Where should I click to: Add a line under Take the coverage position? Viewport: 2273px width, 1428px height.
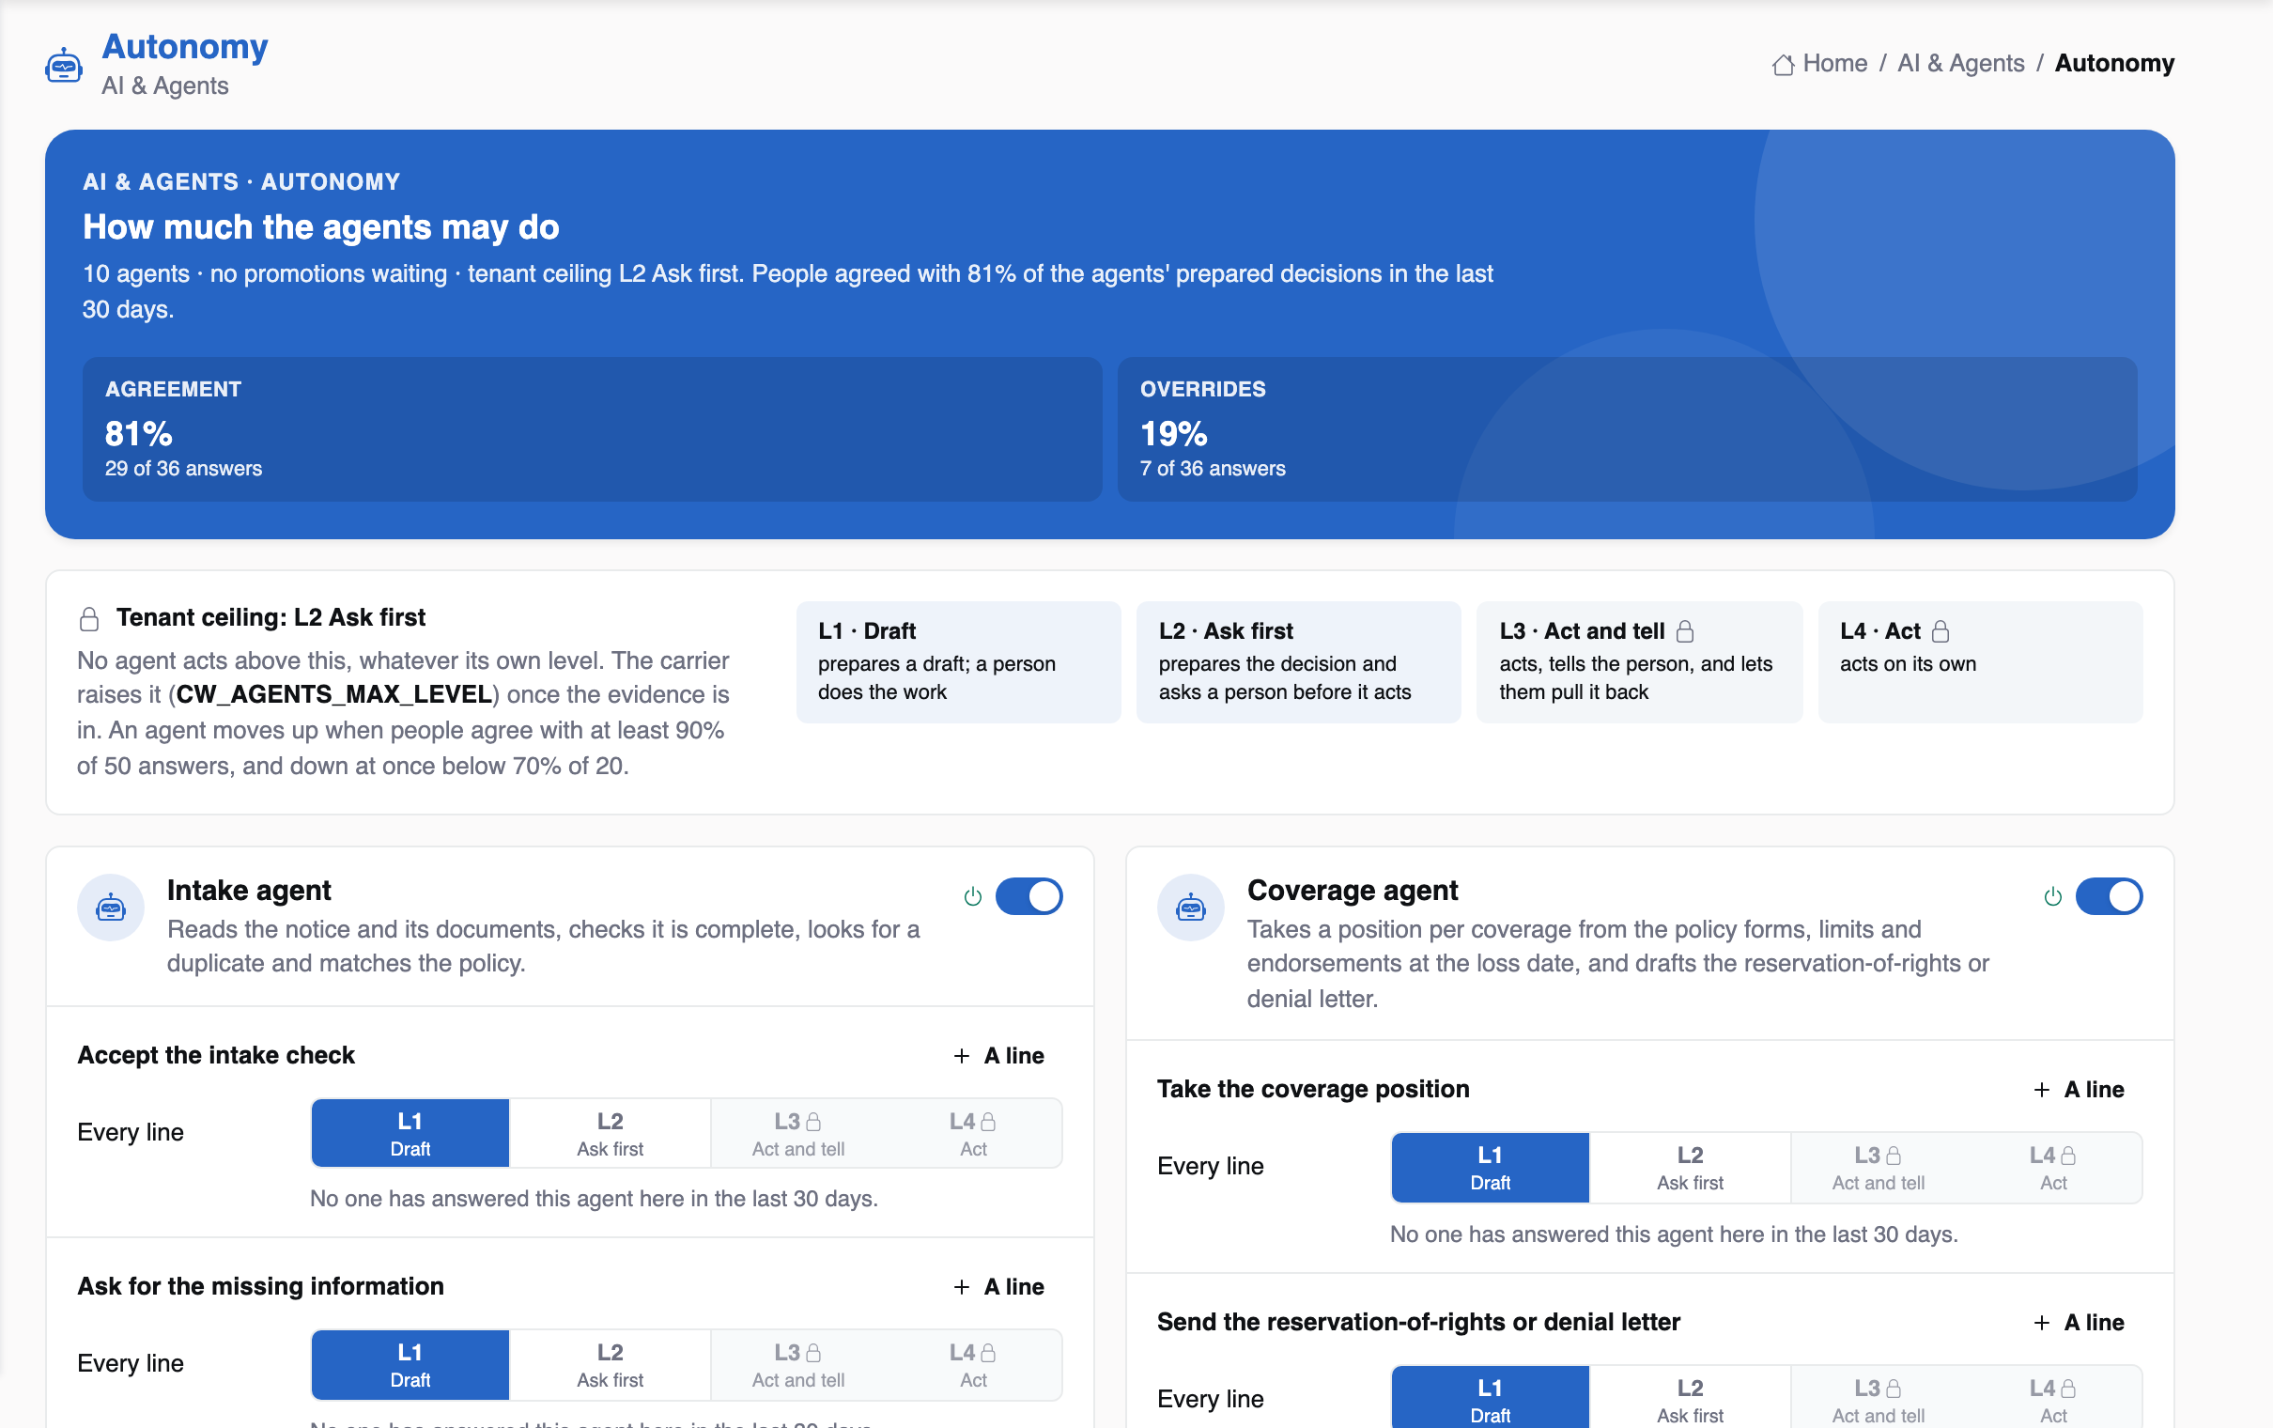point(2079,1090)
